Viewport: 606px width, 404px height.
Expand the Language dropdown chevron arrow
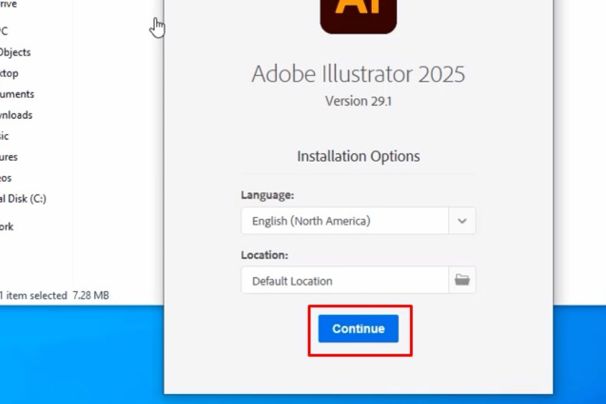click(x=462, y=221)
